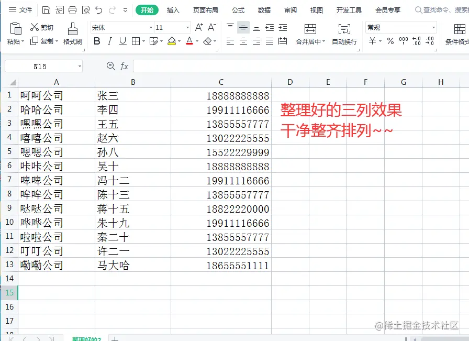Viewport: 469px width, 341px height.
Task: Apply underline formatting
Action: (x=122, y=40)
